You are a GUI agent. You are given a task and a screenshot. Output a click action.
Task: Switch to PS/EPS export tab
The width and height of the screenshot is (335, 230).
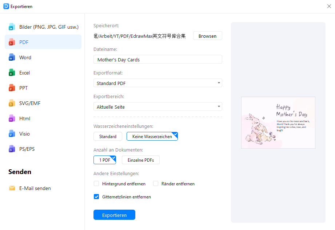pos(27,149)
